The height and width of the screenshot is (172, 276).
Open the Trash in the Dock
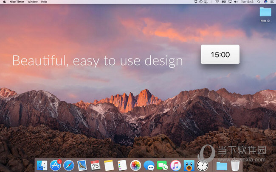point(234,166)
